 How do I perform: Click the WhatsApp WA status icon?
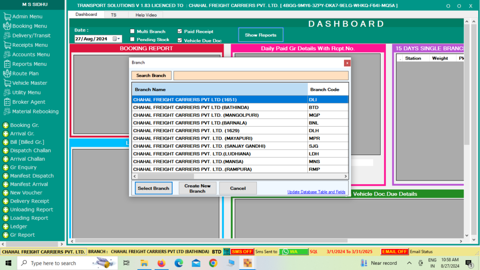pos(285,252)
